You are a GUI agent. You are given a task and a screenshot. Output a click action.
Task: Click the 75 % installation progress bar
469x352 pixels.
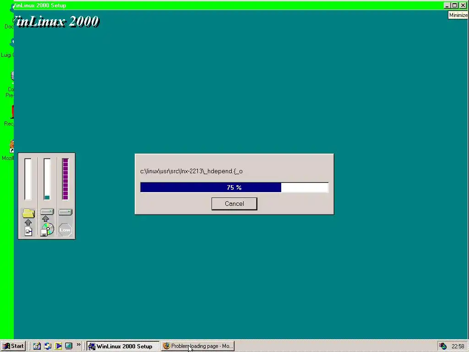coord(234,187)
